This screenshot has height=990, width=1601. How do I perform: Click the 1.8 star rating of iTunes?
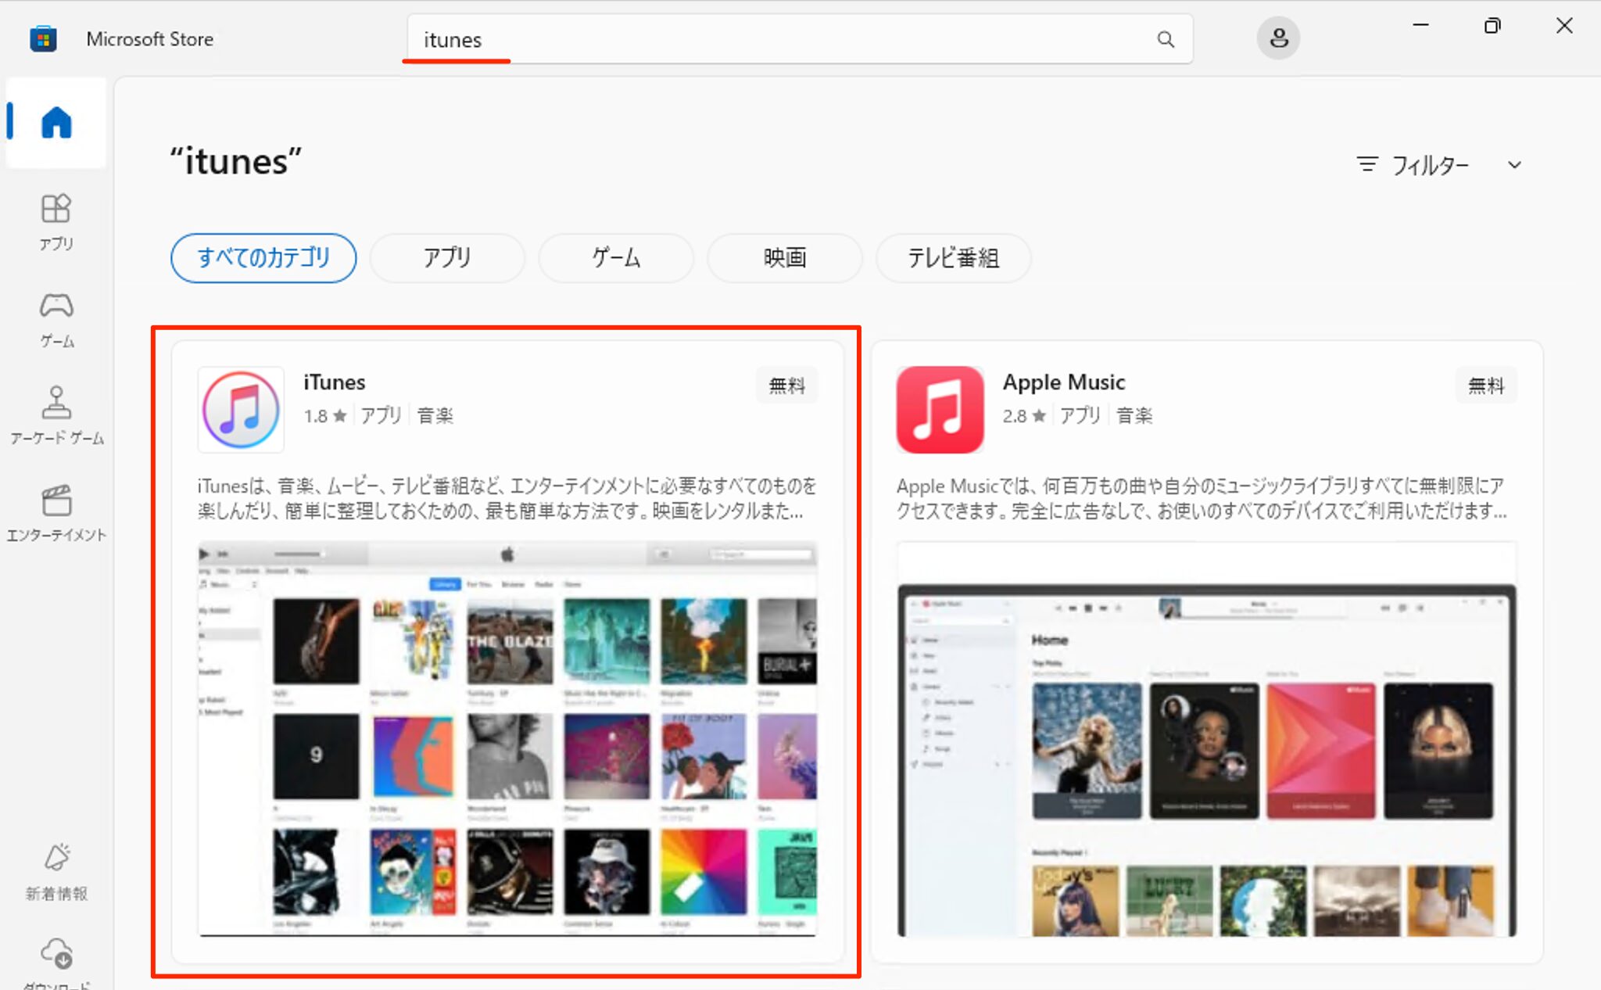(324, 415)
